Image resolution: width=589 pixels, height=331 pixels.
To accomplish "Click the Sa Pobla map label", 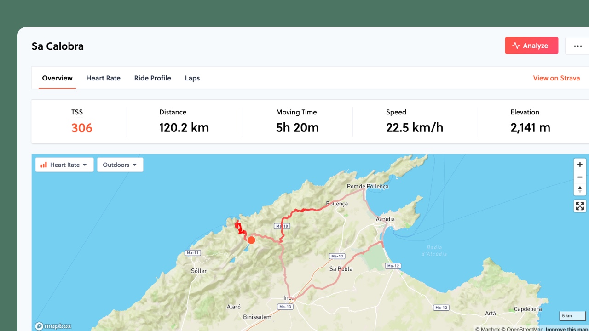I will [x=341, y=268].
